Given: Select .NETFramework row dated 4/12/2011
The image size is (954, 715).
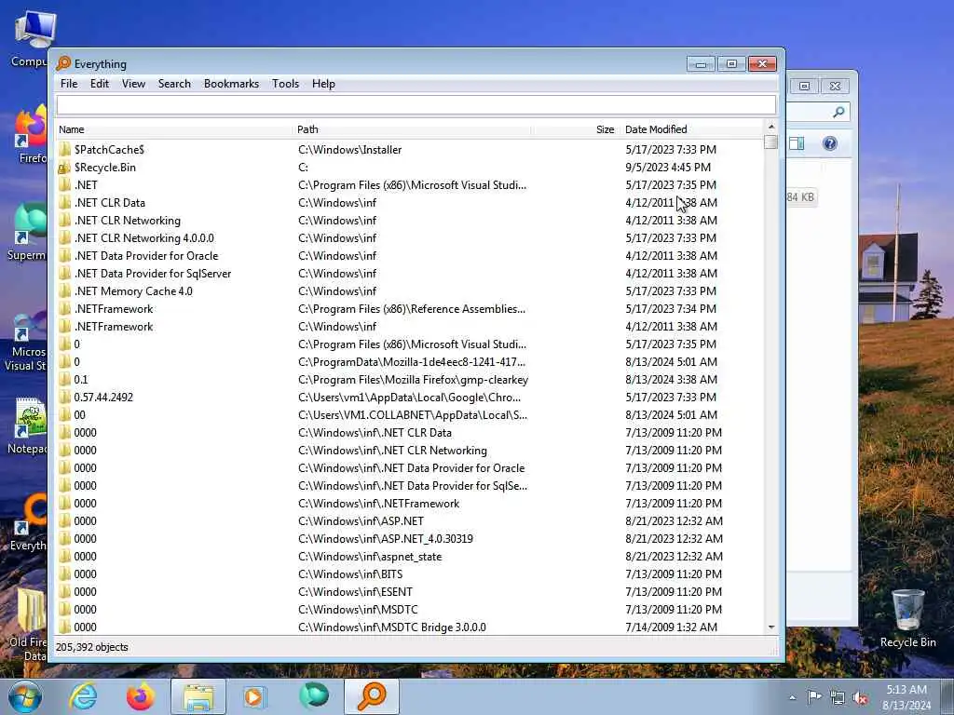Looking at the screenshot, I should pyautogui.click(x=113, y=327).
